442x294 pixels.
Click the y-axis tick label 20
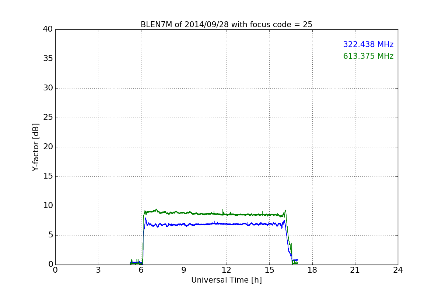point(48,147)
